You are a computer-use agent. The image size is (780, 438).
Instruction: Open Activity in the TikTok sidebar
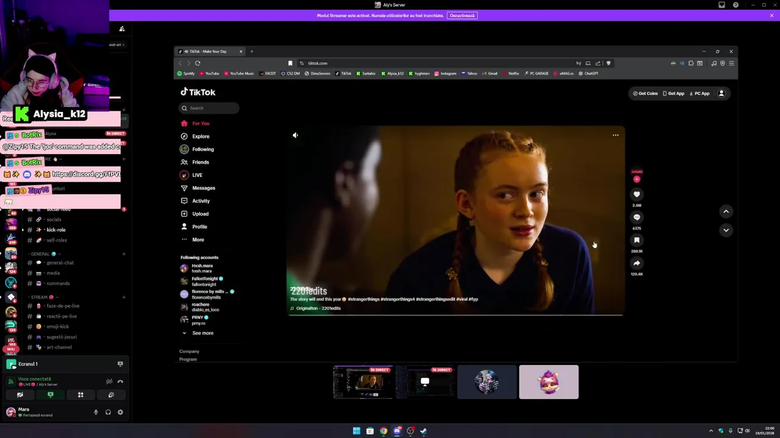[196, 201]
